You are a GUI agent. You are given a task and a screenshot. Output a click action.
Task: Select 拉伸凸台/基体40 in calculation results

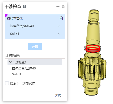pos(24,68)
